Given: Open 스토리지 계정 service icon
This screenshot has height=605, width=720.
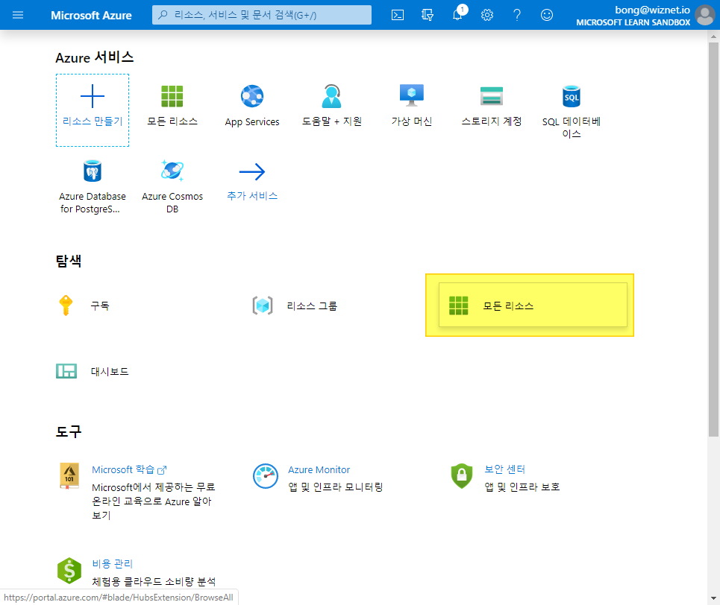Looking at the screenshot, I should [x=492, y=96].
